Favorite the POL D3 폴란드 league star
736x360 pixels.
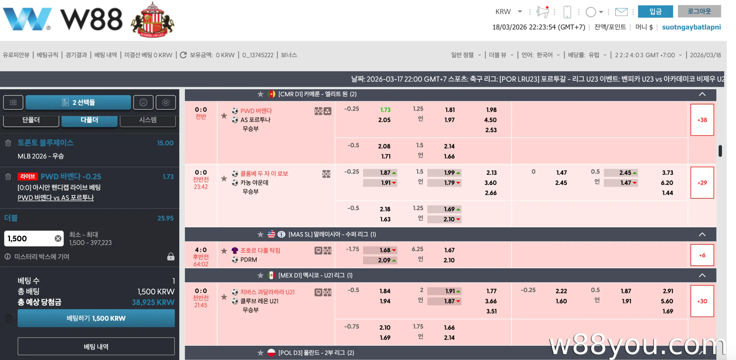pos(260,353)
